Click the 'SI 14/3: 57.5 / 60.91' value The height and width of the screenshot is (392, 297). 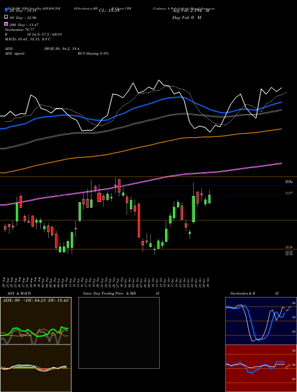[45, 34]
